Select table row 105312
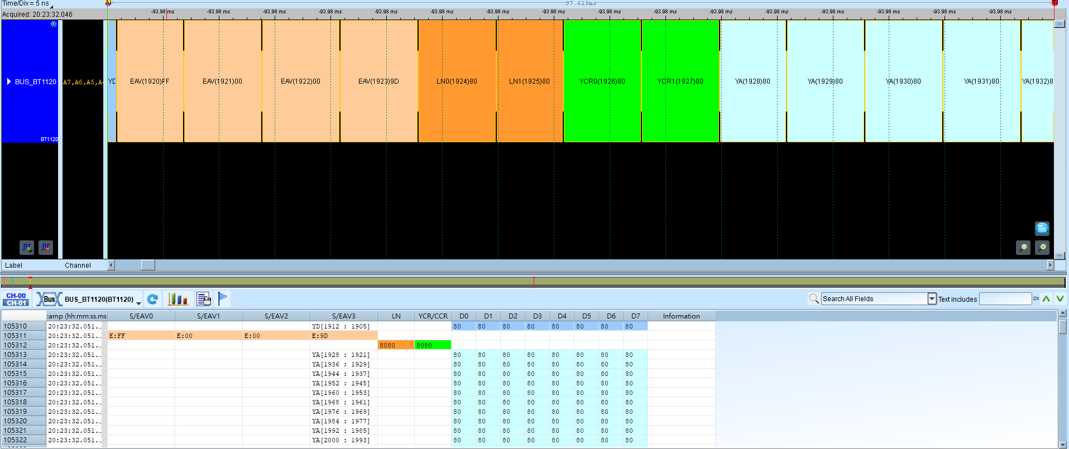1069x449 pixels. 23,345
